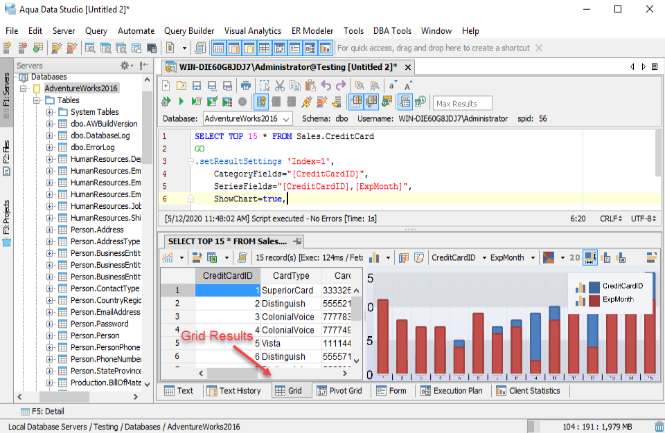Close the Untitled 2 editor tab
The height and width of the screenshot is (433, 665).
pos(407,67)
